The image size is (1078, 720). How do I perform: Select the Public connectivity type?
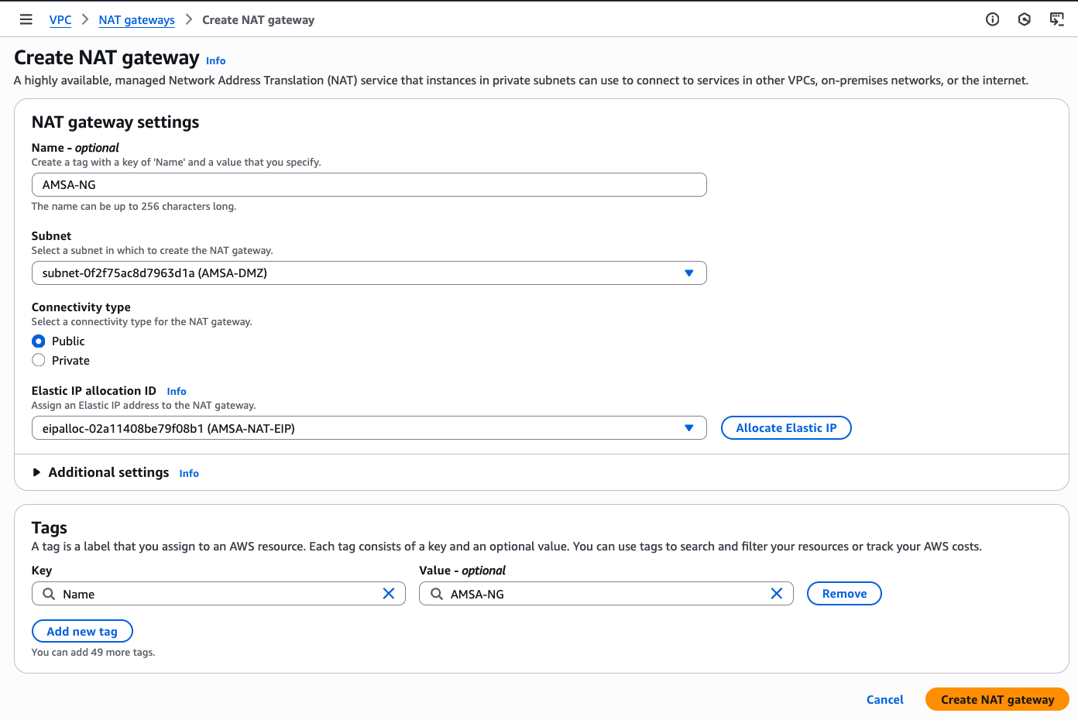(39, 341)
